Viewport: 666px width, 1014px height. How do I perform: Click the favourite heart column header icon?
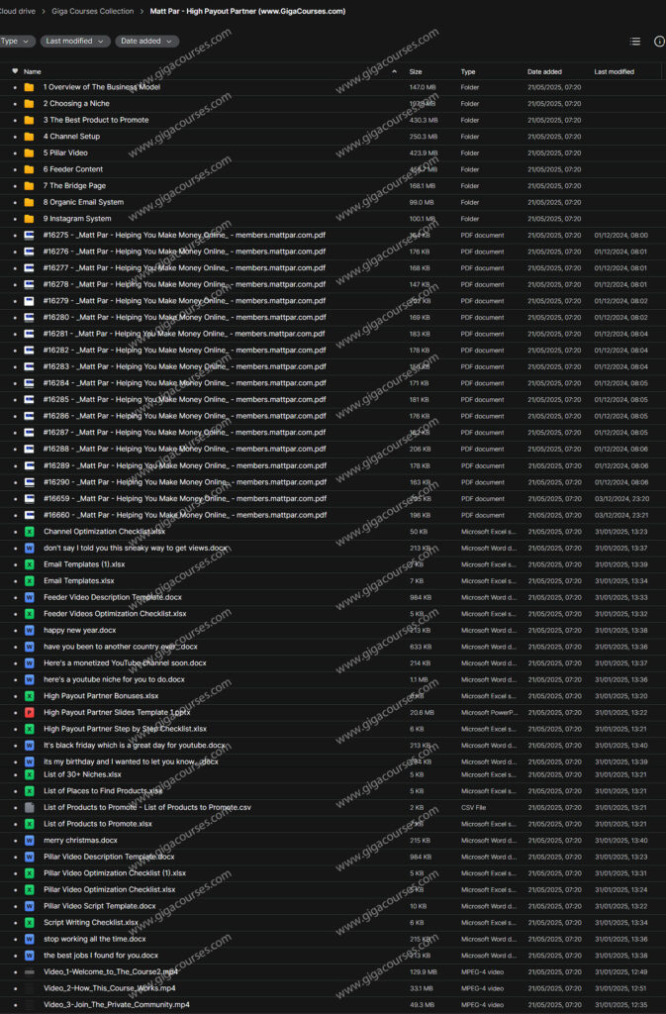(15, 71)
